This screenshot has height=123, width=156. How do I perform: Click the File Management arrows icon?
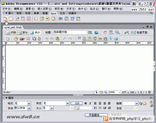(90, 32)
